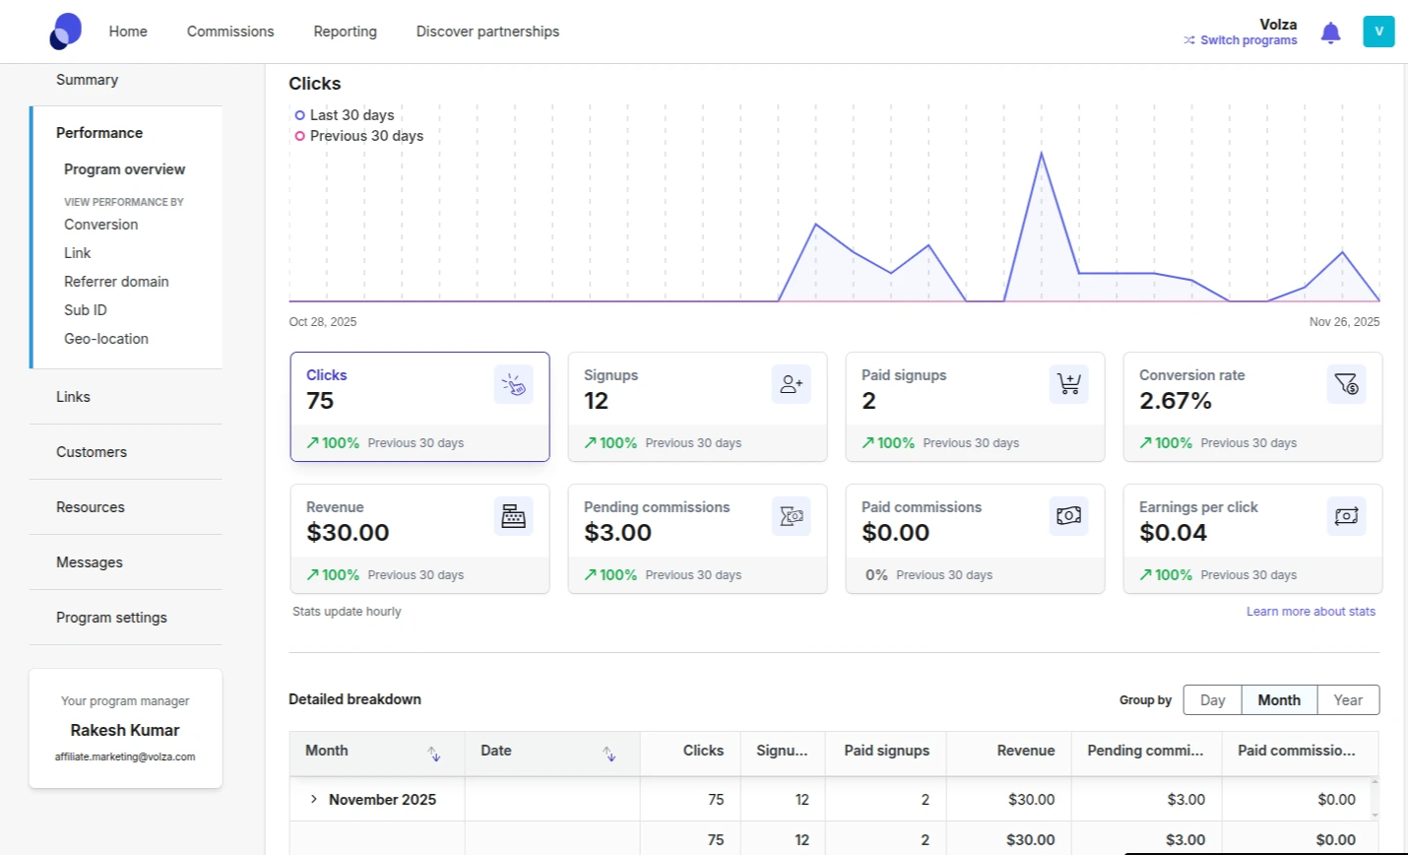Click the Signups card user icon
This screenshot has height=855, width=1408.
pos(791,384)
